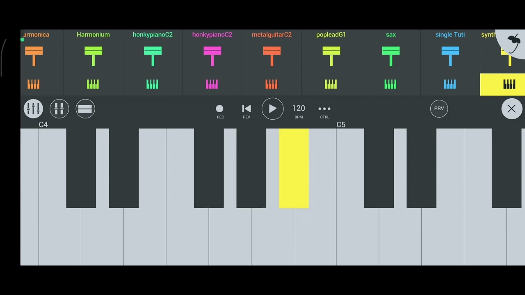Click the Harmonium channel name
The image size is (525, 295).
93,35
